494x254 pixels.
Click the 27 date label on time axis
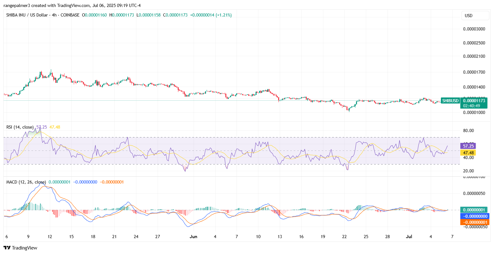click(158, 237)
